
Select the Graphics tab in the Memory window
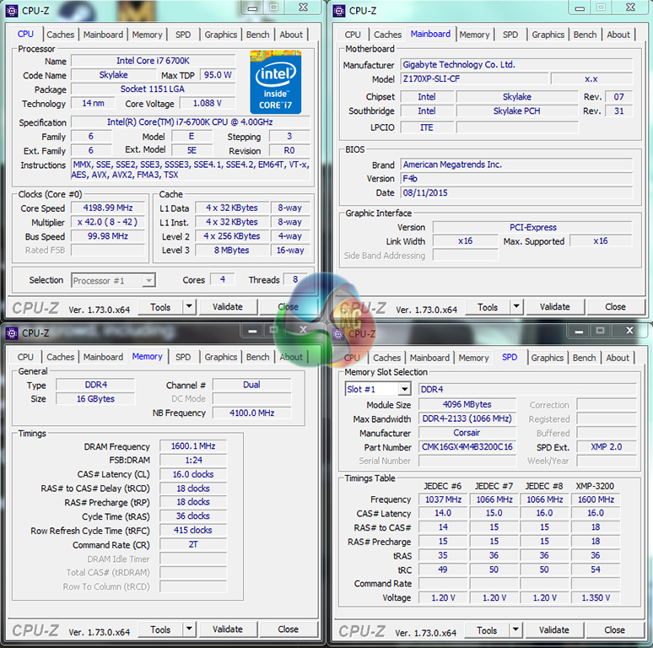(221, 357)
